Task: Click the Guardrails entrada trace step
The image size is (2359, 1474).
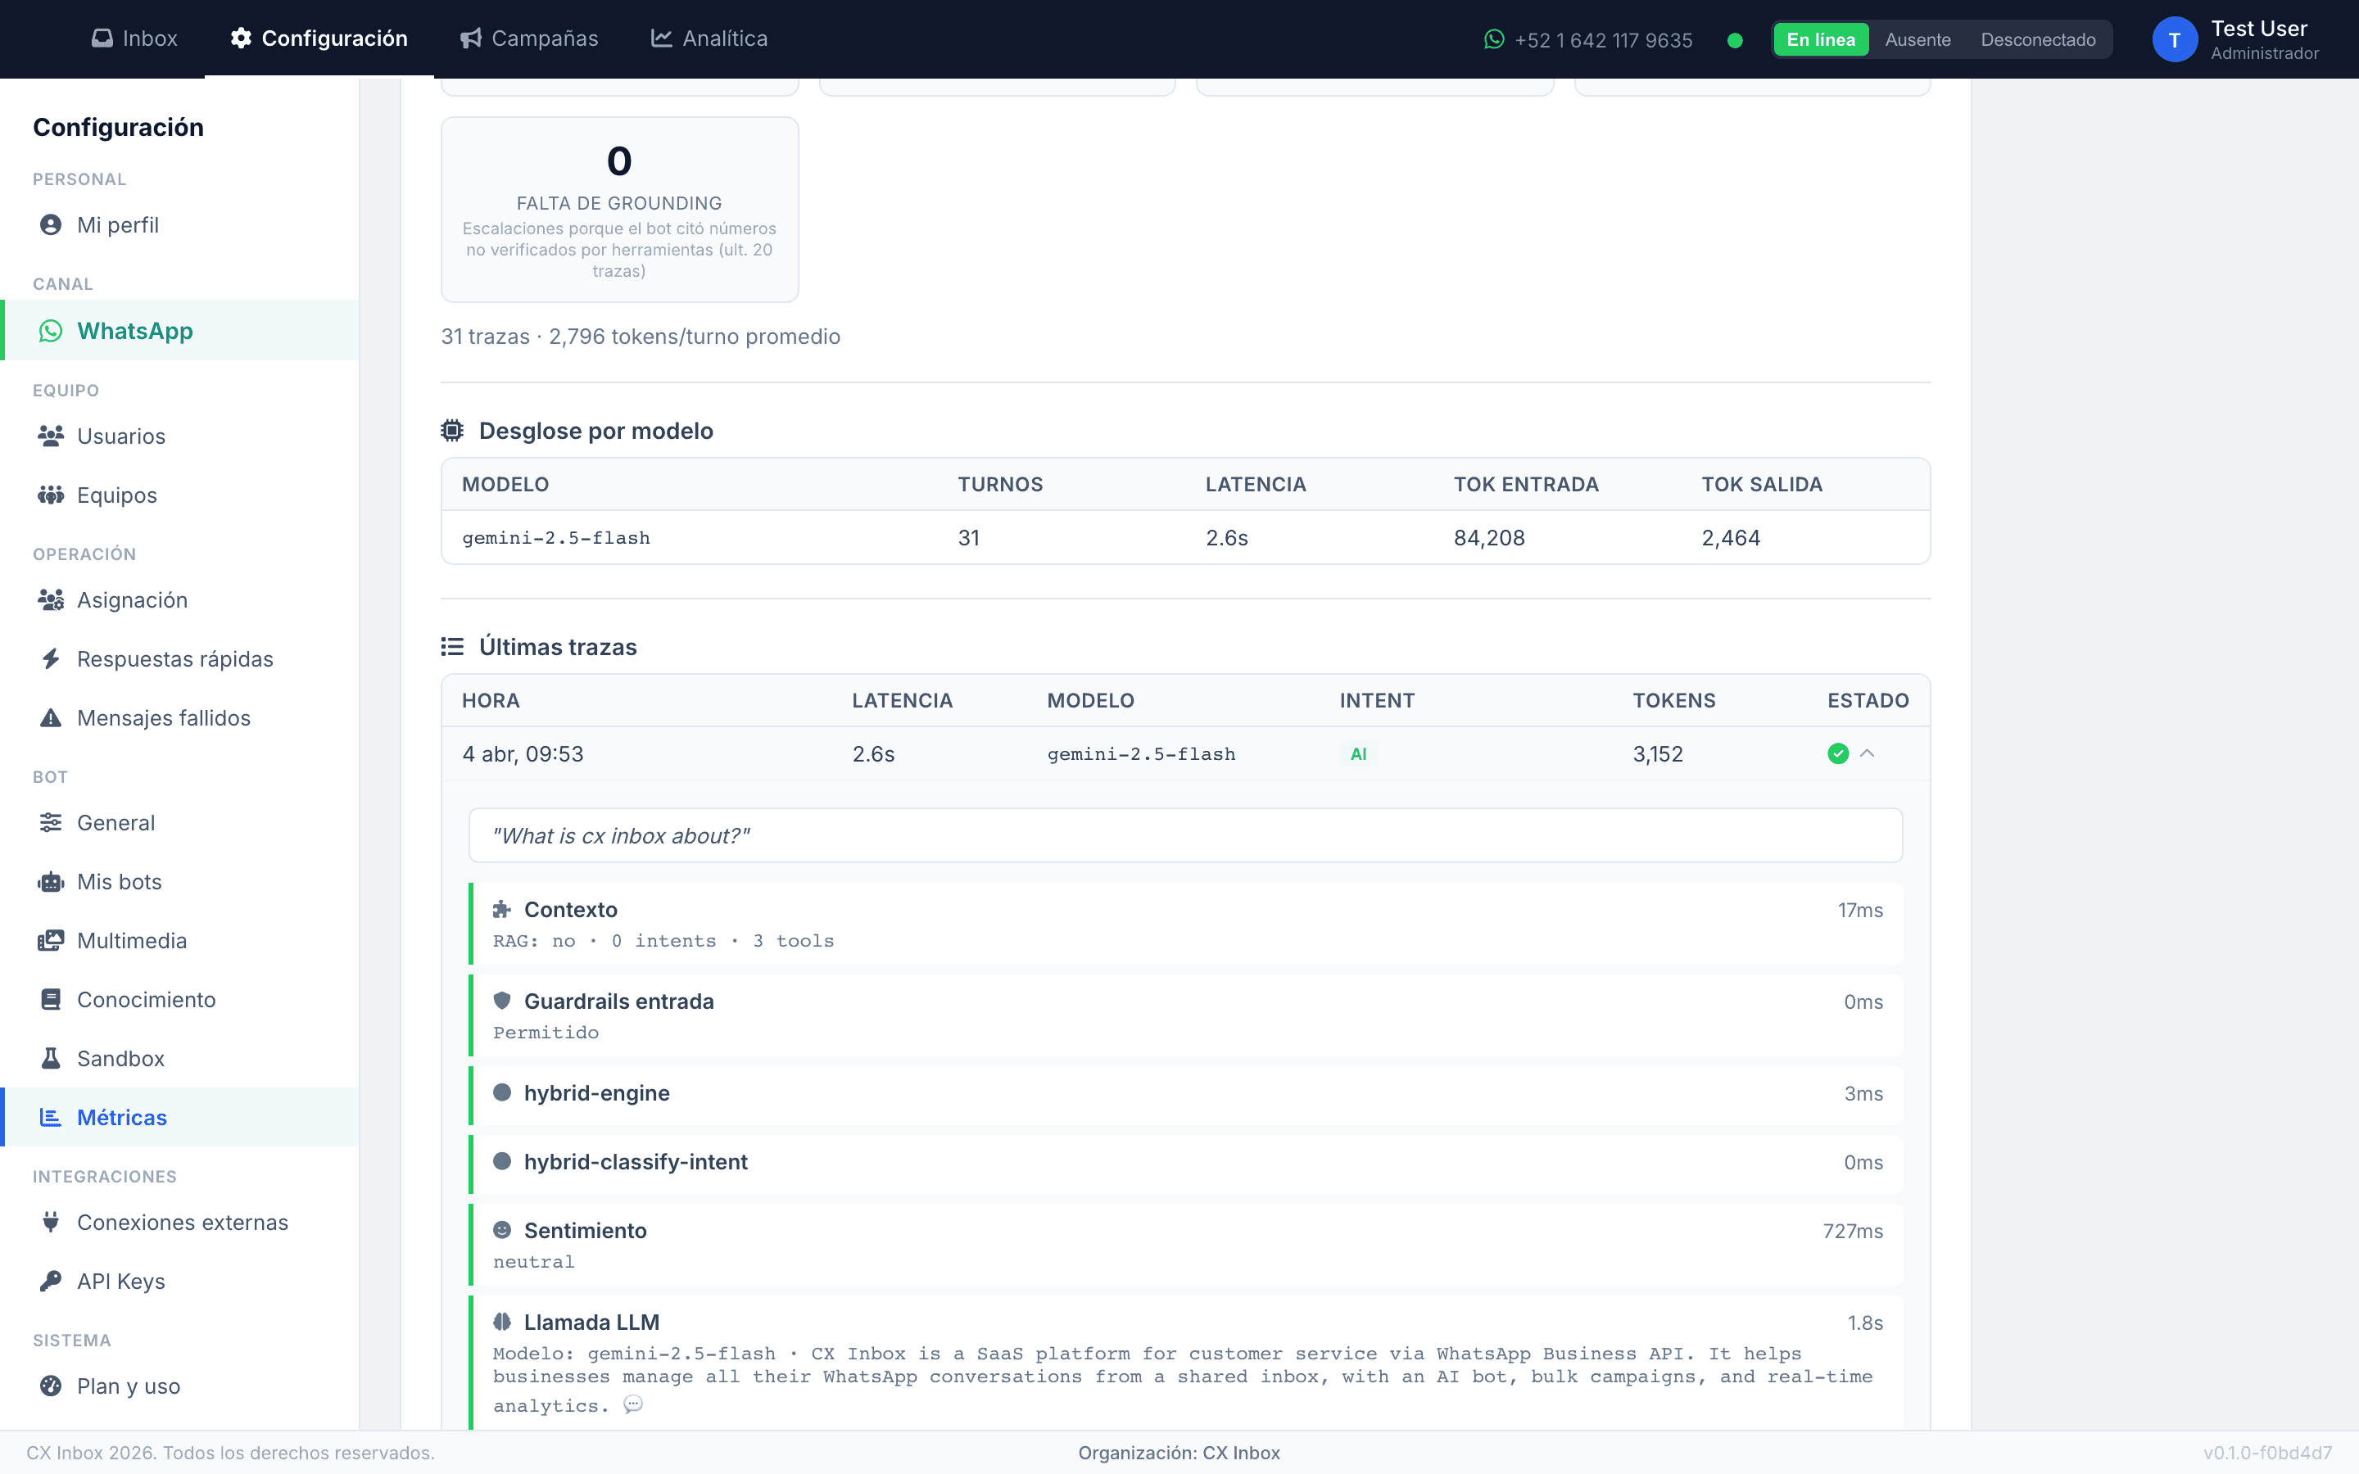Action: click(x=1185, y=1015)
